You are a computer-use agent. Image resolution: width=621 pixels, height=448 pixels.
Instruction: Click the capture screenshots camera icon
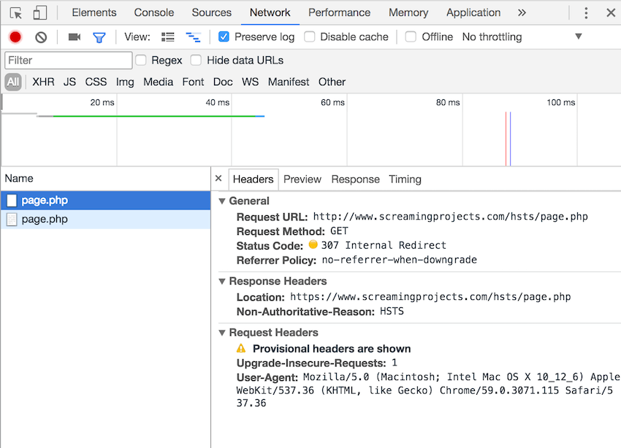pyautogui.click(x=74, y=37)
